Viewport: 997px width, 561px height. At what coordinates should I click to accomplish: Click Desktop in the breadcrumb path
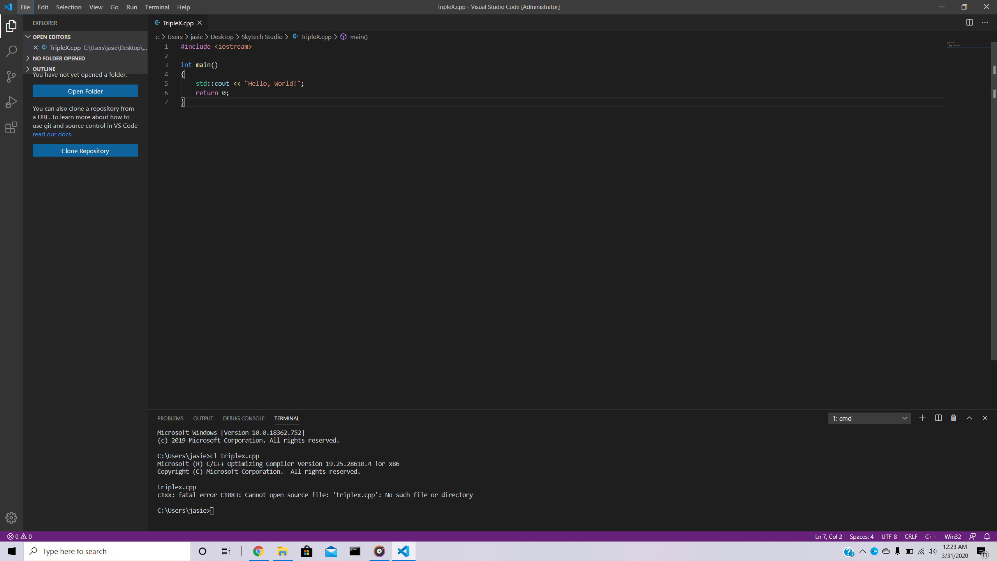click(222, 37)
